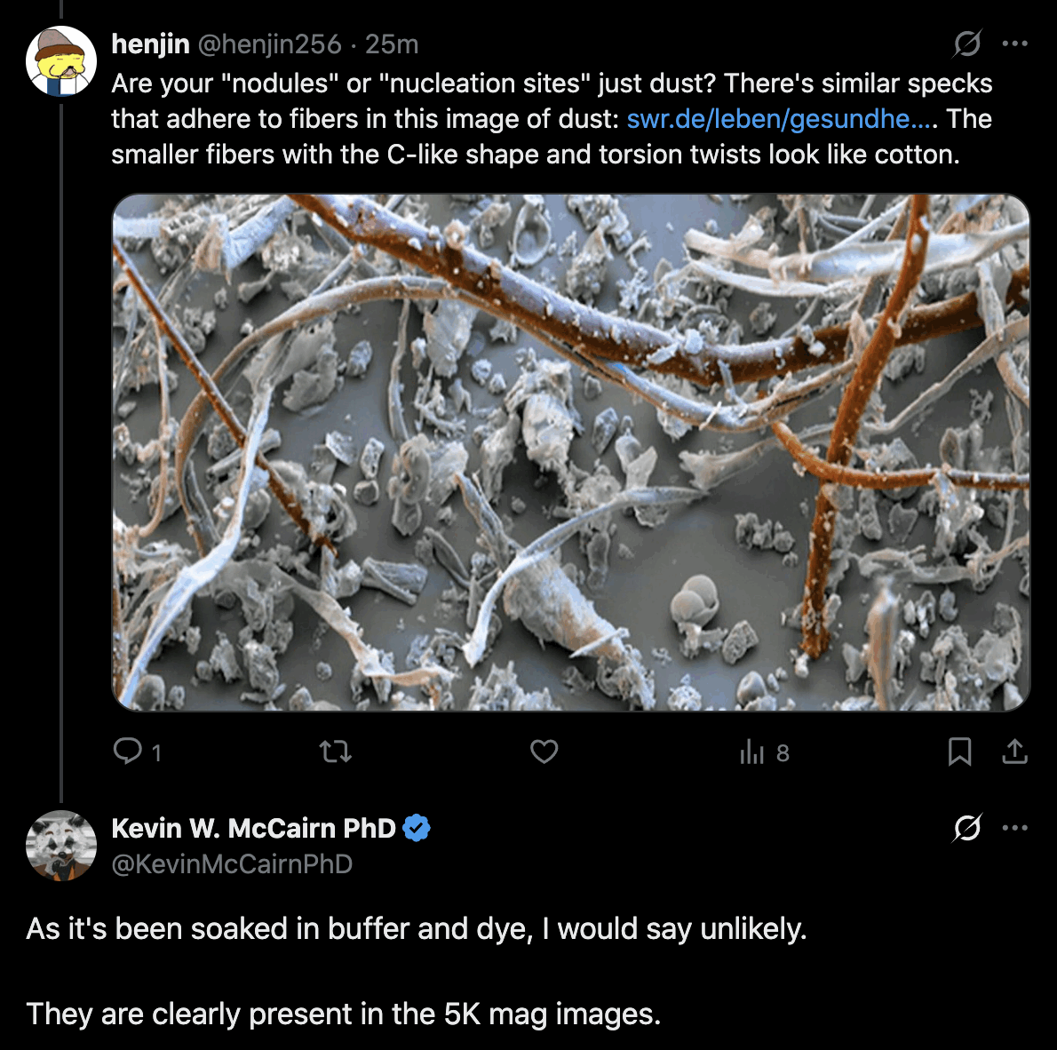1057x1050 pixels.
Task: Reply to henjin's tweet via comment icon
Action: click(128, 751)
